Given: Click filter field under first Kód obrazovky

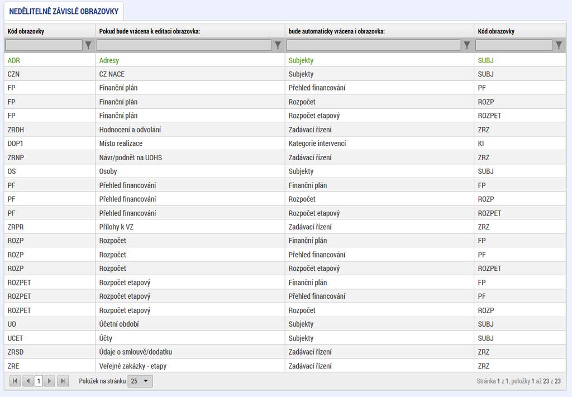Looking at the screenshot, I should [44, 45].
